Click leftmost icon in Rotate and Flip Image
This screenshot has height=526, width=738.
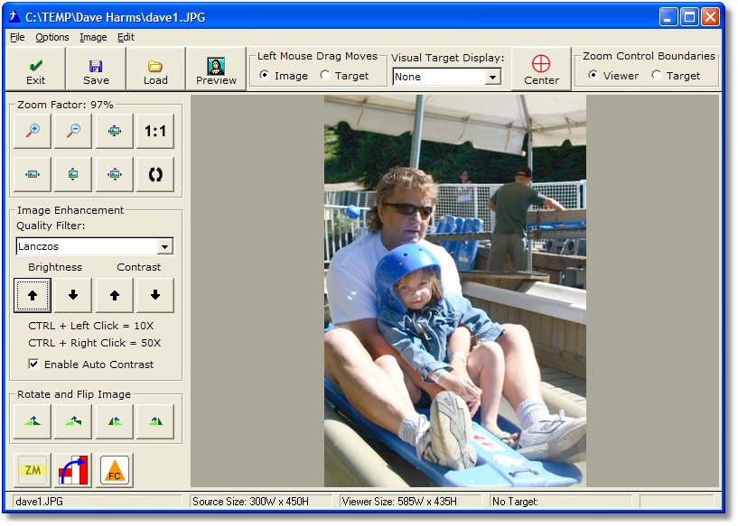(33, 421)
